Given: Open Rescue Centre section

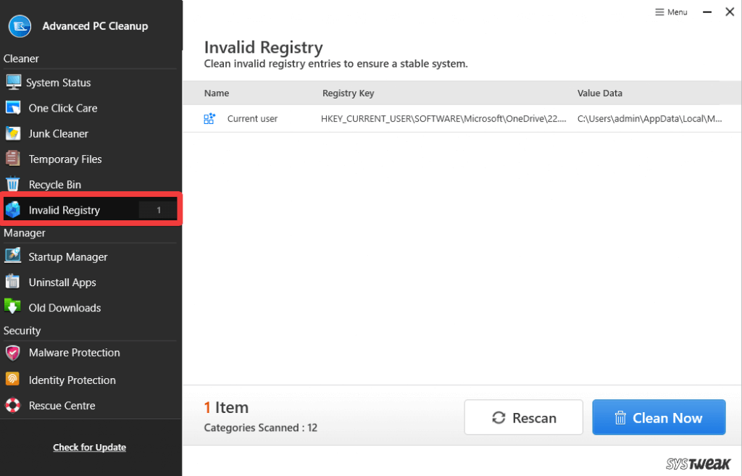Looking at the screenshot, I should click(x=62, y=406).
